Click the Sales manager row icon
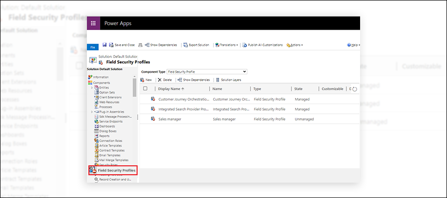447x198 pixels. (153, 119)
